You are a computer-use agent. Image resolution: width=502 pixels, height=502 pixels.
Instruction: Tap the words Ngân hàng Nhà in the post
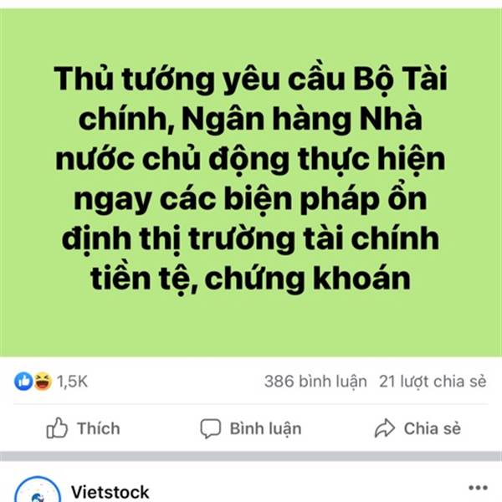point(301,119)
